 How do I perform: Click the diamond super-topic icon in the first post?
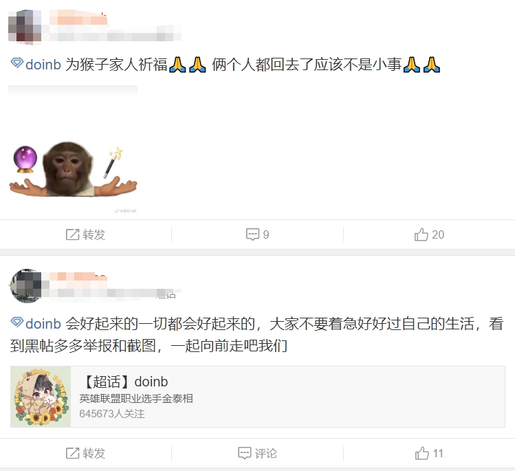[17, 63]
